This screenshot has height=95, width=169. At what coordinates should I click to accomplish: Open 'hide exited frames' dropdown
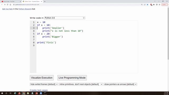[44, 84]
